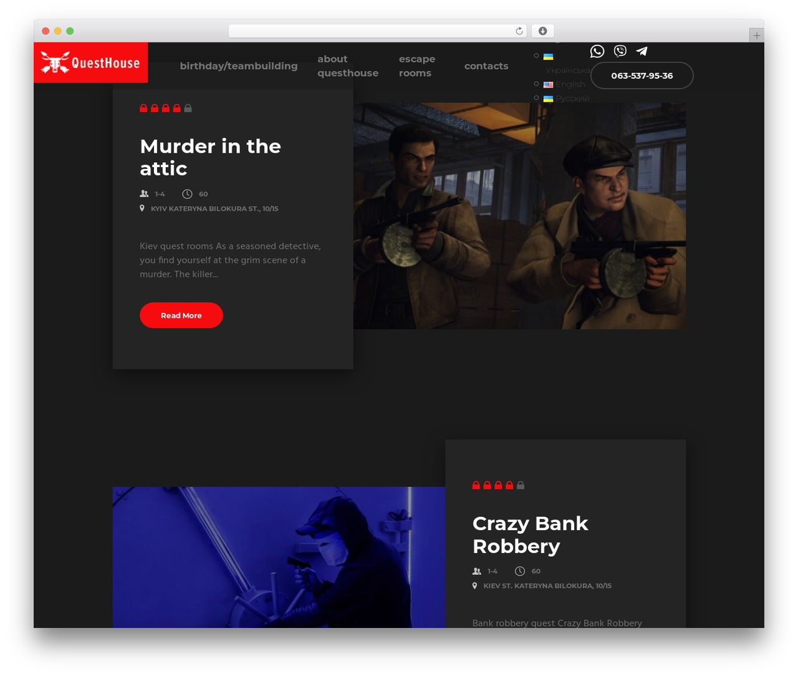Screen dimensions: 798x676
Task: Click the Ukrainian flag icon for Українська
Action: 548,57
